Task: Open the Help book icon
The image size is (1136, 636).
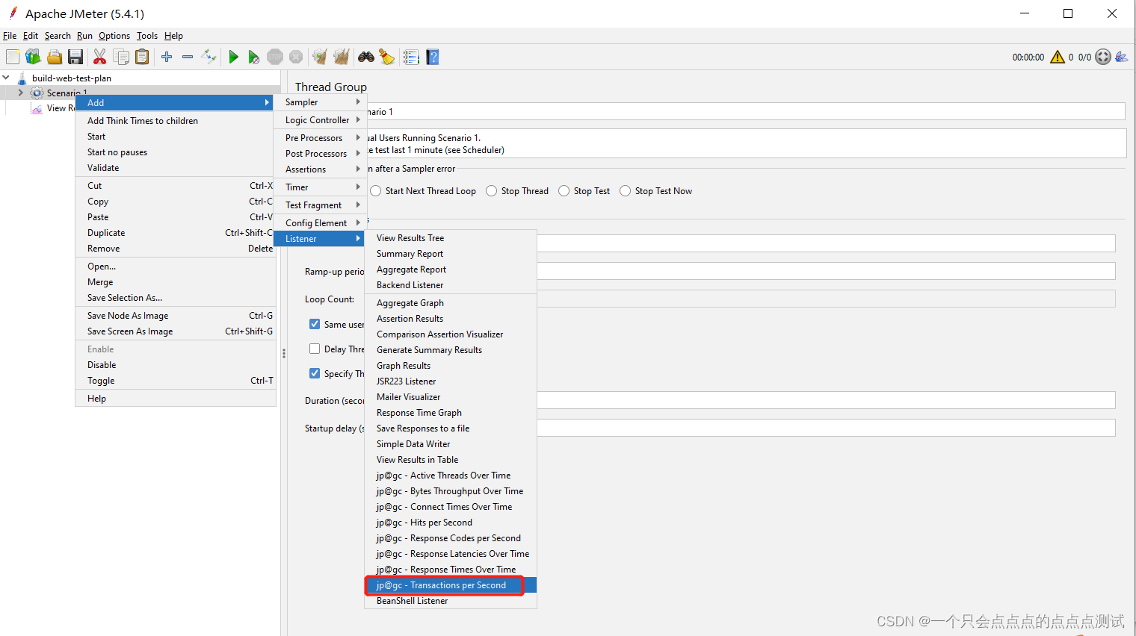Action: 433,57
